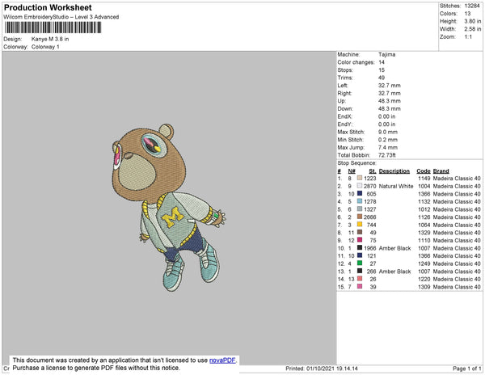
Task: Select the Natural White swatch in stop row 2
Action: (x=360, y=186)
